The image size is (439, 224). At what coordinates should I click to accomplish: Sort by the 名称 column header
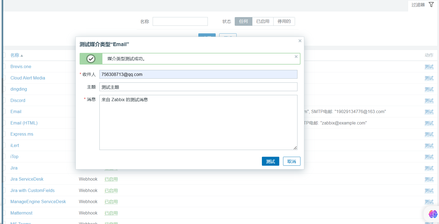coord(17,55)
